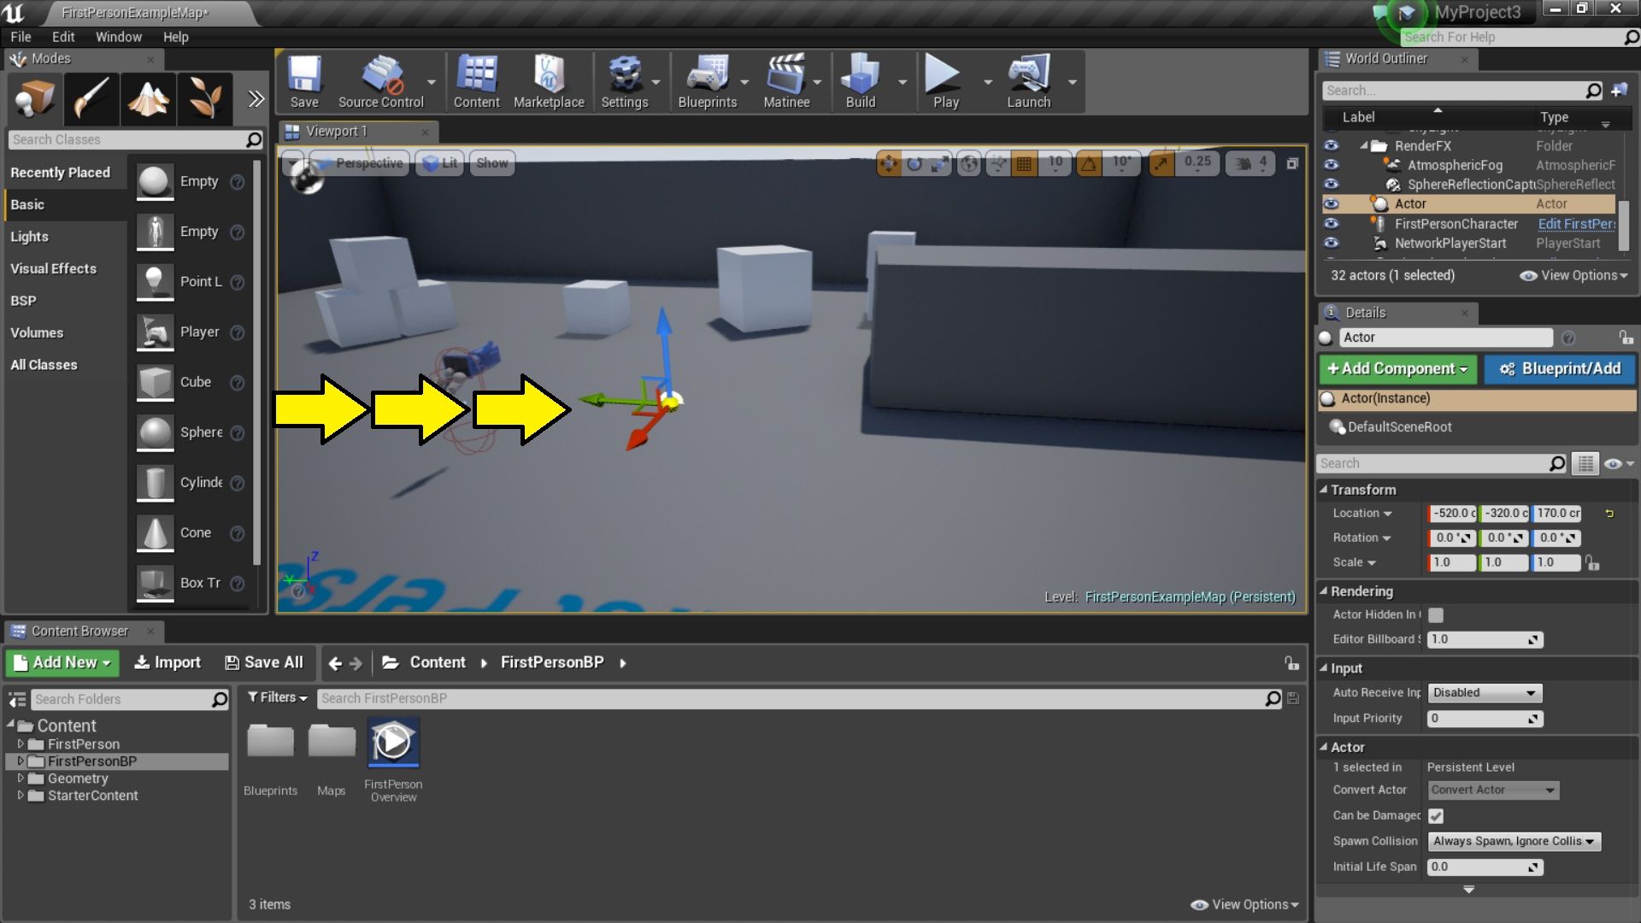This screenshot has width=1641, height=923.
Task: Open the Edit menu
Action: pyautogui.click(x=62, y=37)
